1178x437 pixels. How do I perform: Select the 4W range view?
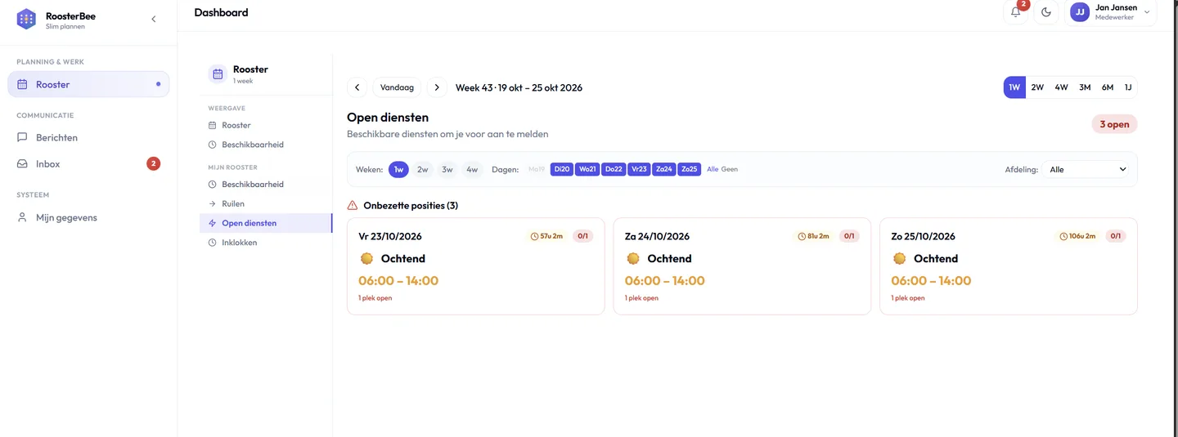[1061, 87]
